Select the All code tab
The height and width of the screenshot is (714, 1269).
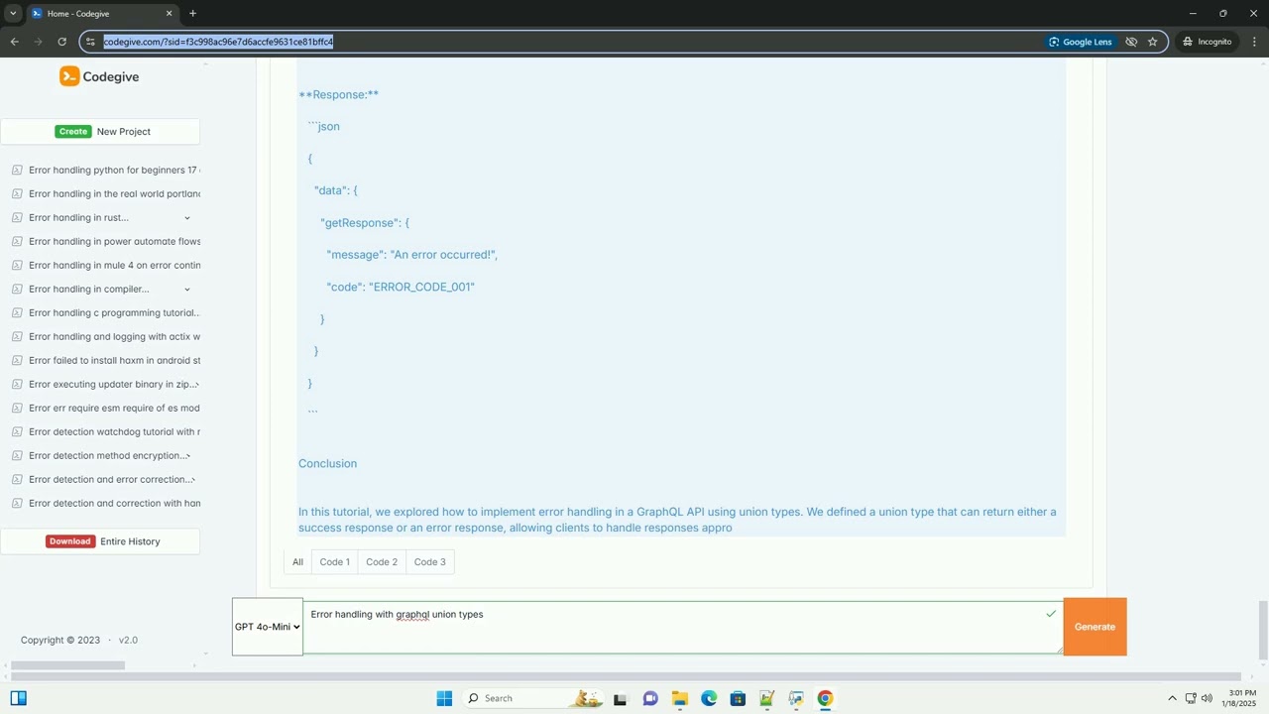[297, 562]
